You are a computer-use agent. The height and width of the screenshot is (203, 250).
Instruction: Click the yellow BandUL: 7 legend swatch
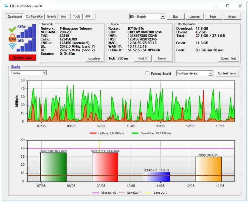point(148,193)
